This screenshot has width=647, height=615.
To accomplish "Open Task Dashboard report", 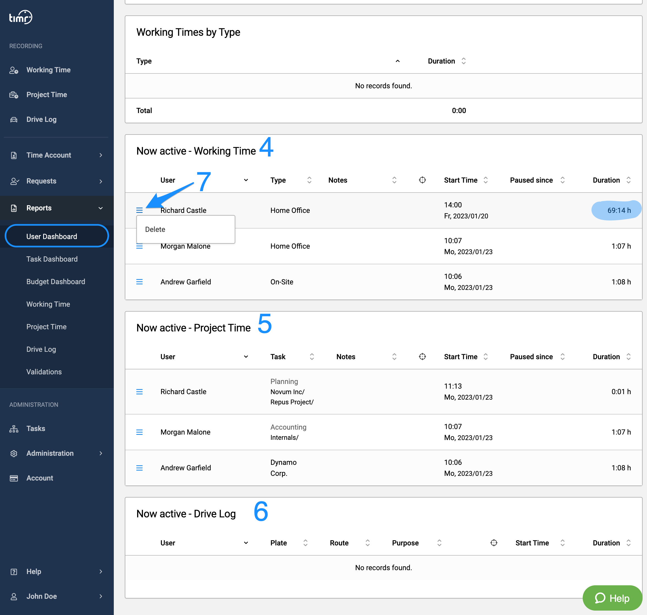I will (x=52, y=259).
